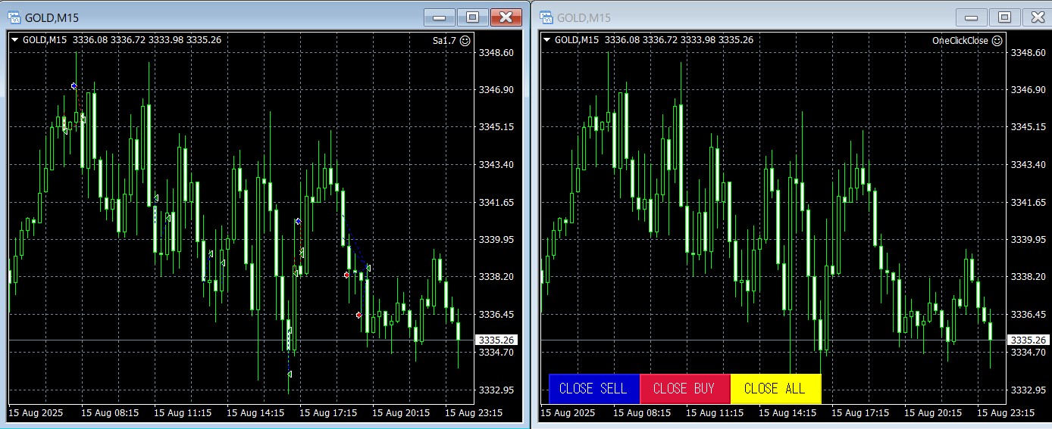Click the chart icon in right window title bar
The width and height of the screenshot is (1052, 429).
(x=546, y=17)
